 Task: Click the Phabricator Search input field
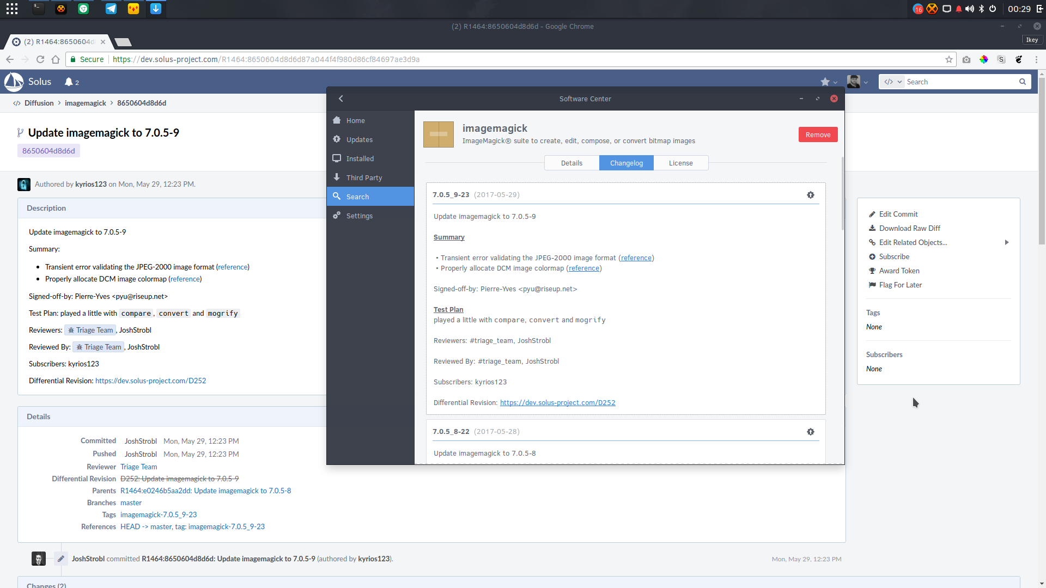coord(960,82)
